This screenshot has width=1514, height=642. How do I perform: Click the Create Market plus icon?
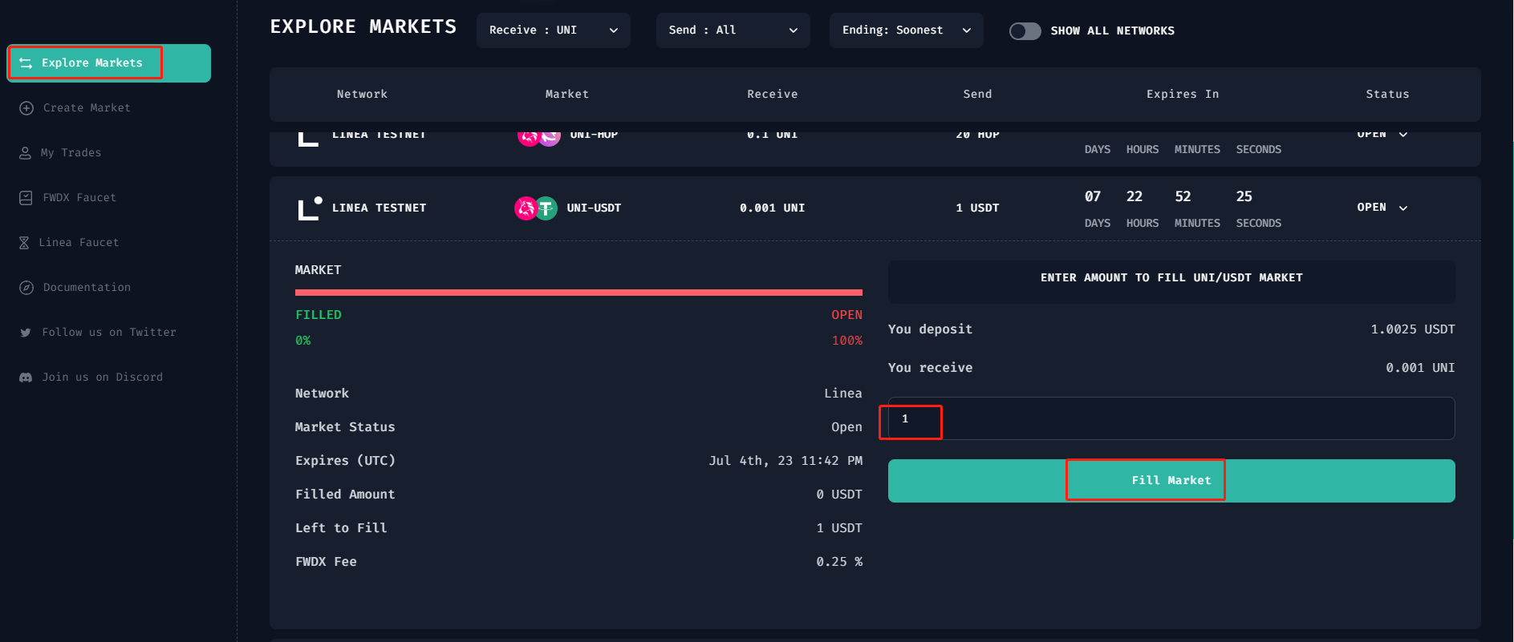point(26,108)
